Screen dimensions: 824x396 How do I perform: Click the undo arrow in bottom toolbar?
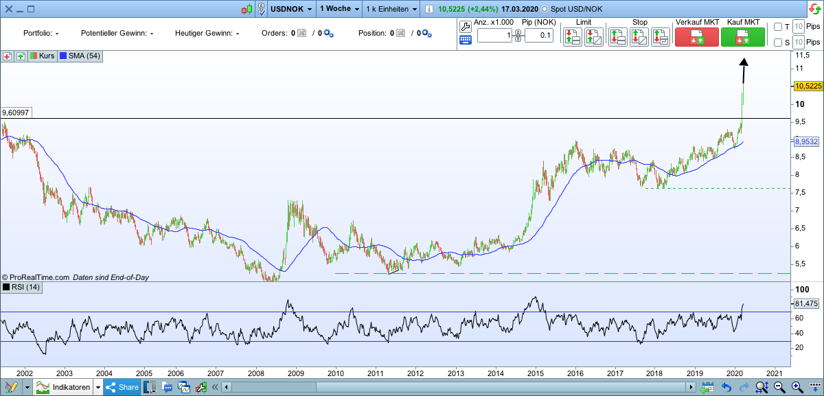pos(726,386)
